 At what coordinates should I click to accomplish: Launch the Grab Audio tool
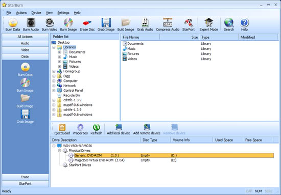[x=145, y=24]
